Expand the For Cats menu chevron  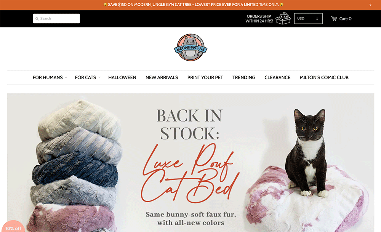point(99,77)
